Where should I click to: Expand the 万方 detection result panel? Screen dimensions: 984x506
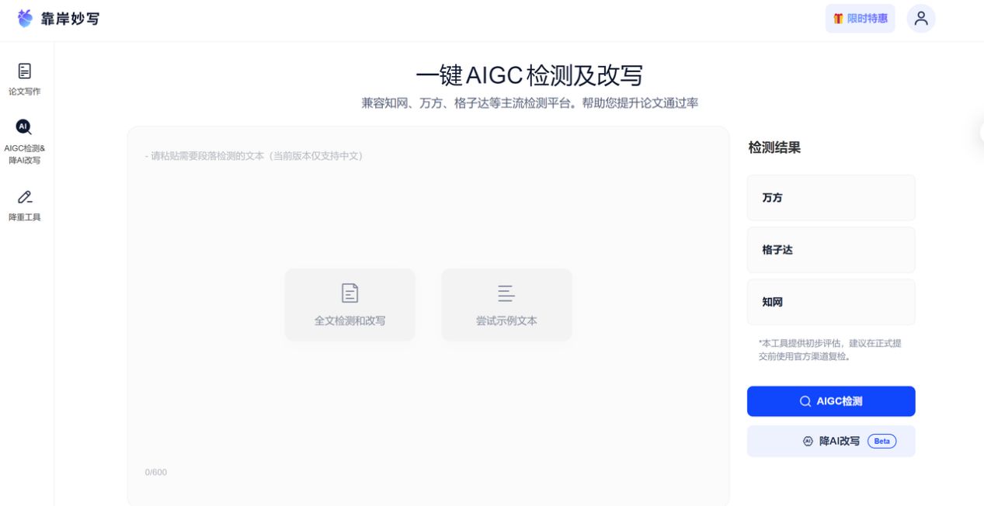click(830, 197)
